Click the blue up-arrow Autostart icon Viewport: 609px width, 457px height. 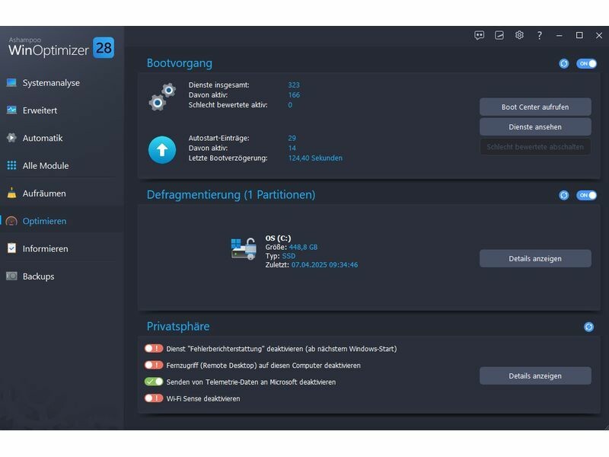[161, 150]
